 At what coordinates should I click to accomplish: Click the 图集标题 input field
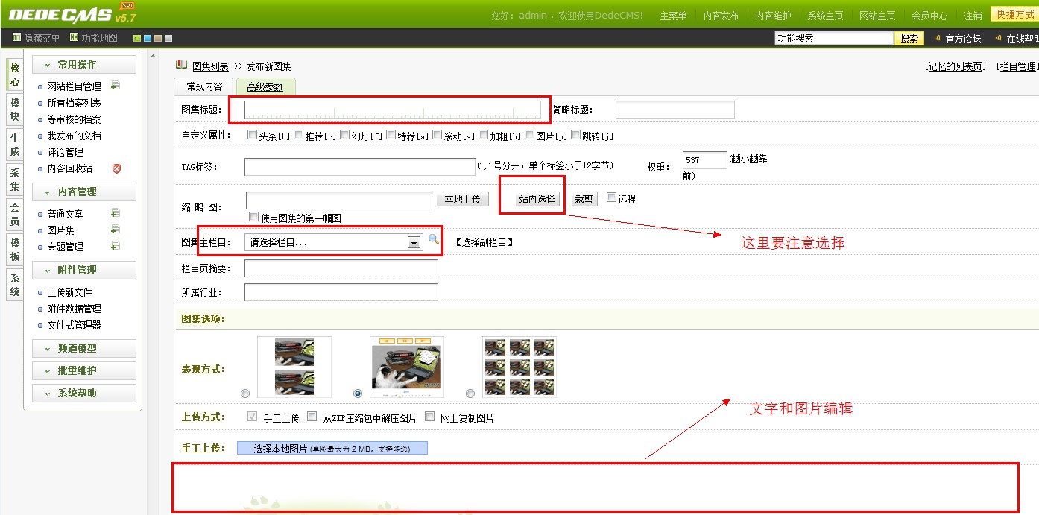pyautogui.click(x=392, y=110)
